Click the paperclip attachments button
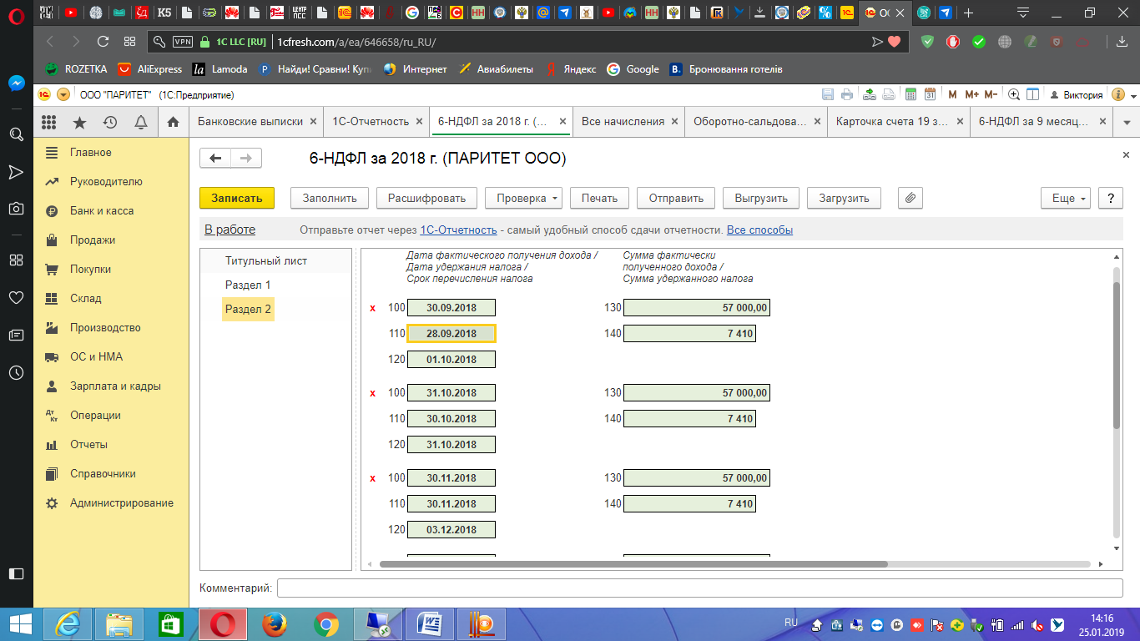Screen dimensions: 1140x641 pos(910,198)
